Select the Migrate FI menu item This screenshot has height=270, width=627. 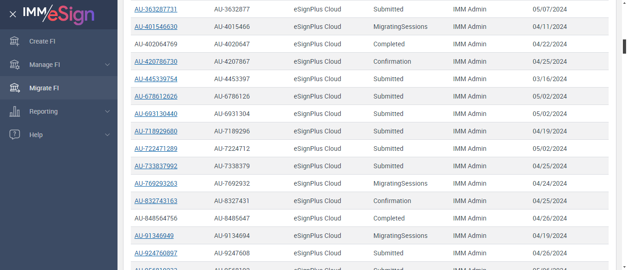[44, 88]
